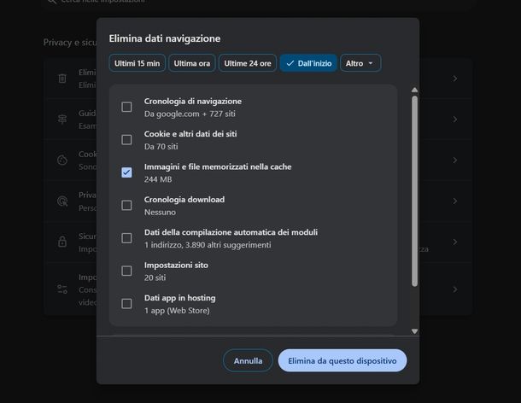Screen dimensions: 521x403
Task: Expand cookie row chevron on right
Action: pyautogui.click(x=455, y=161)
